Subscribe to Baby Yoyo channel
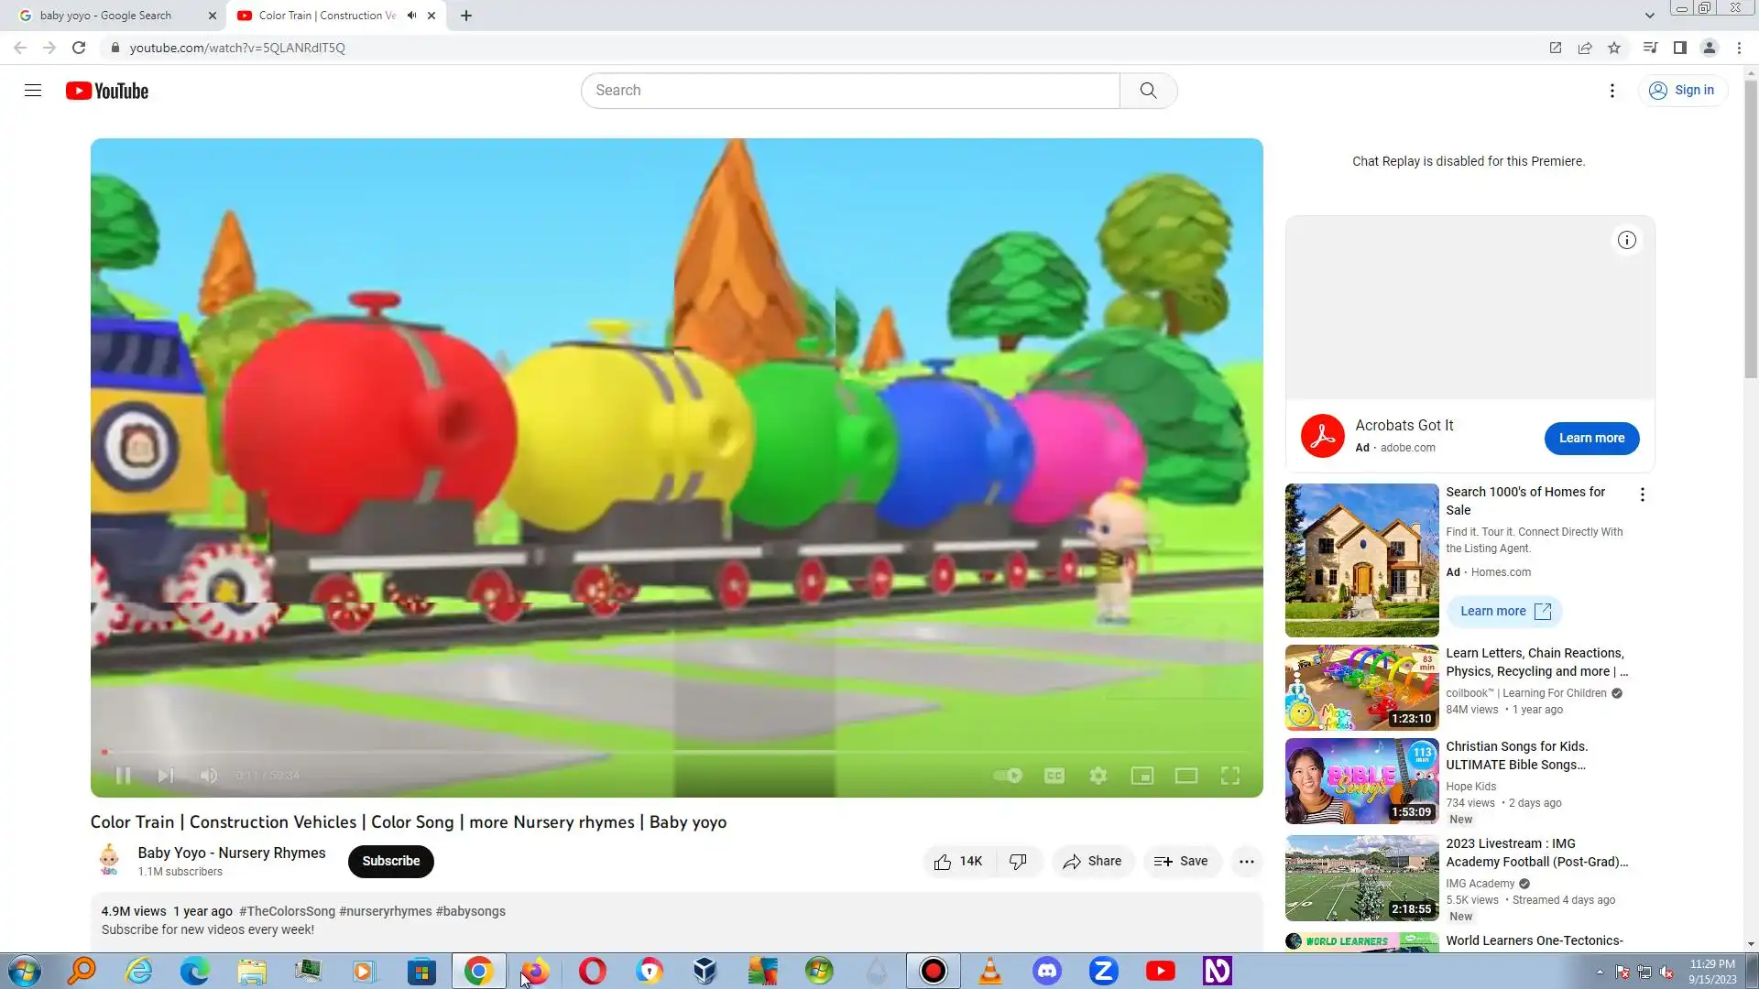Screen dimensions: 1759x989 (390, 861)
